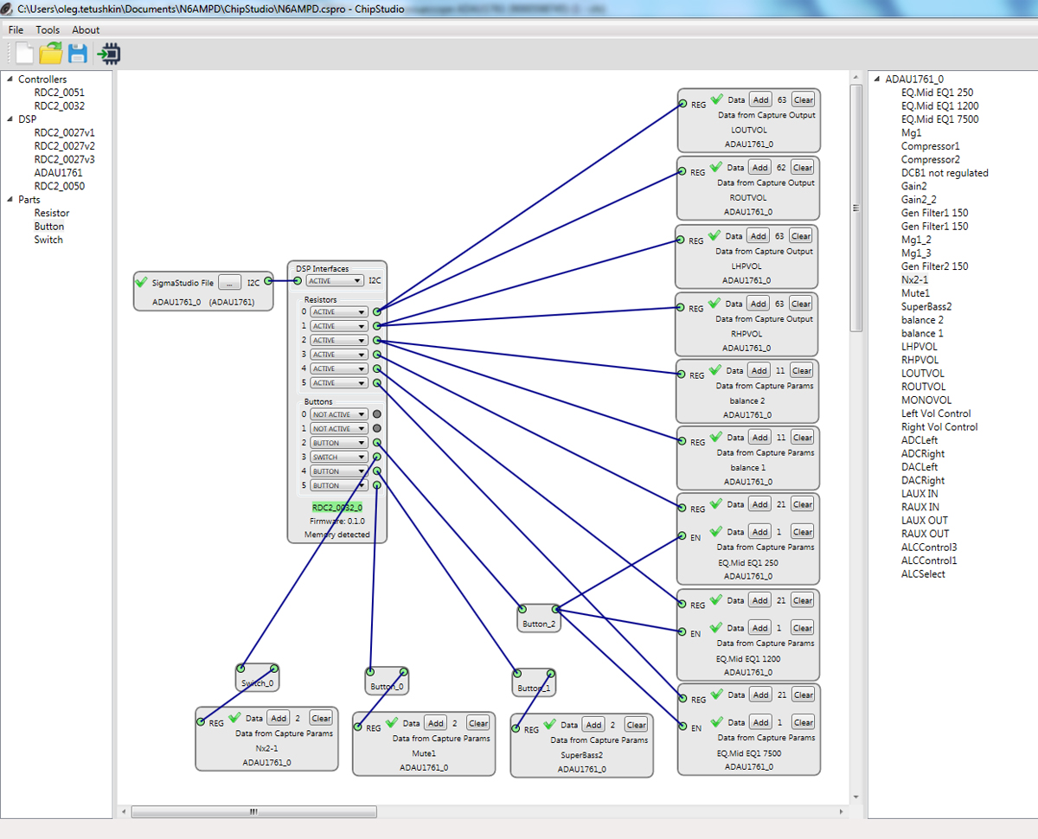The image size is (1038, 839).
Task: Collapse the Controllers tree node
Action: [10, 80]
